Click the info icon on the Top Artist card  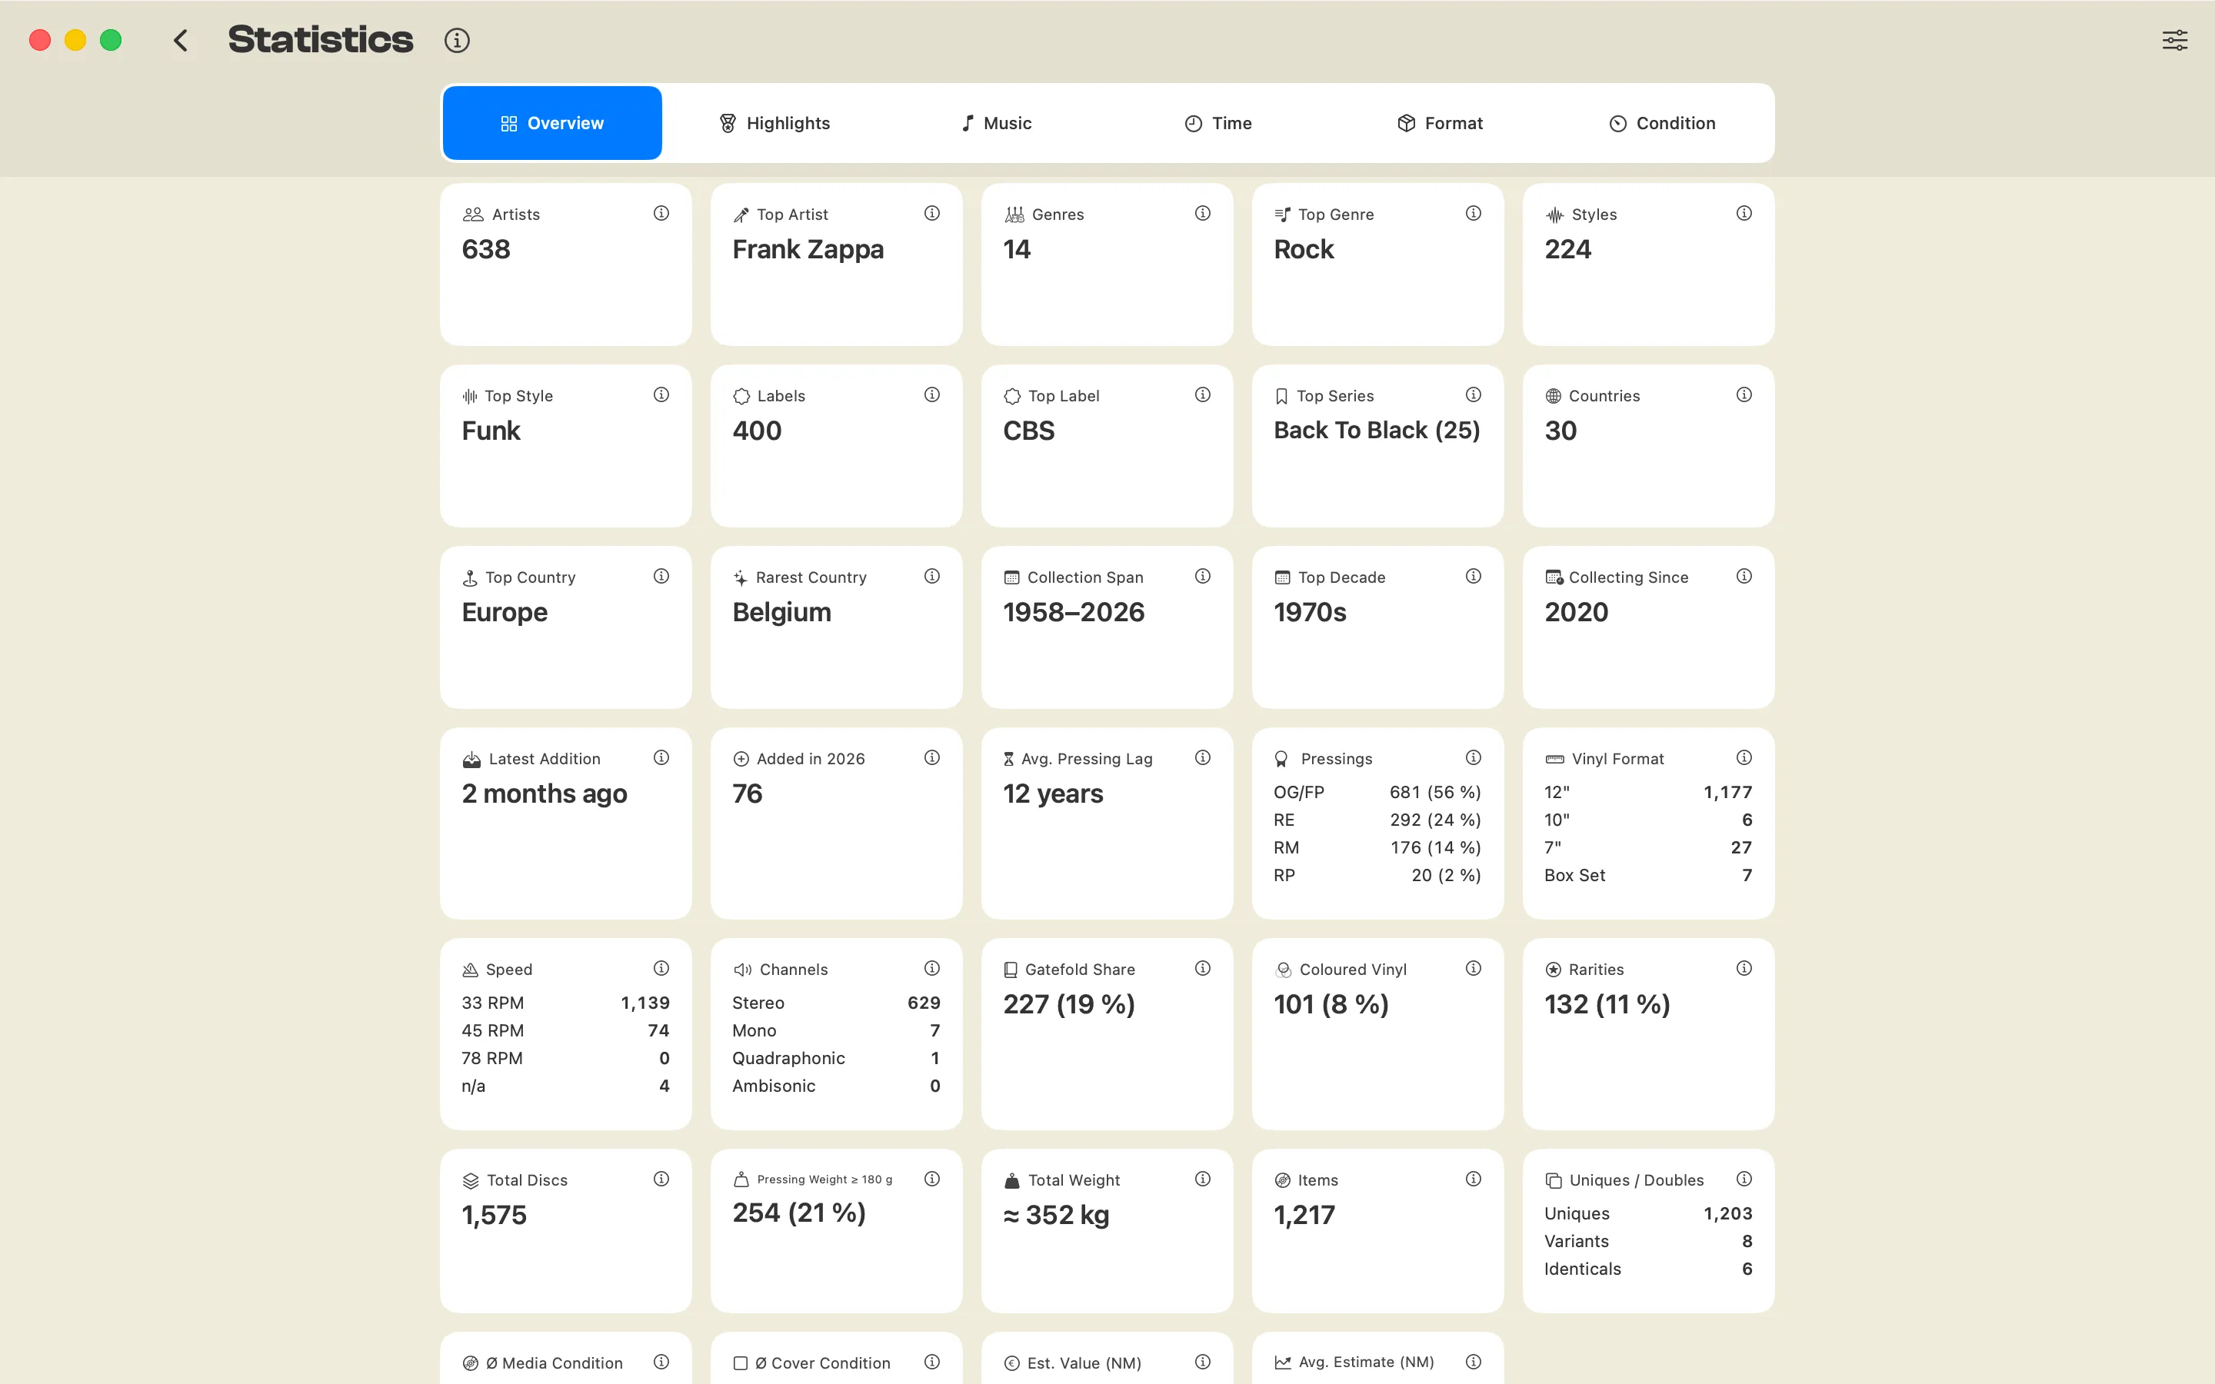(932, 213)
